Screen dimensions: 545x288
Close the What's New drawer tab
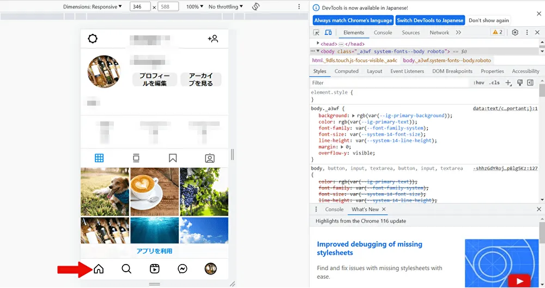point(384,209)
